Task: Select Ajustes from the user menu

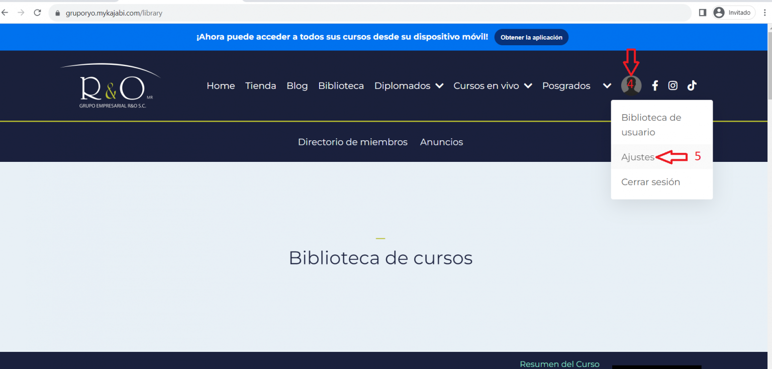Action: (638, 157)
